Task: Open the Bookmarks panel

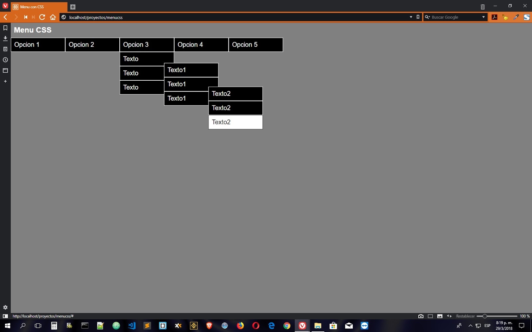Action: click(5, 28)
